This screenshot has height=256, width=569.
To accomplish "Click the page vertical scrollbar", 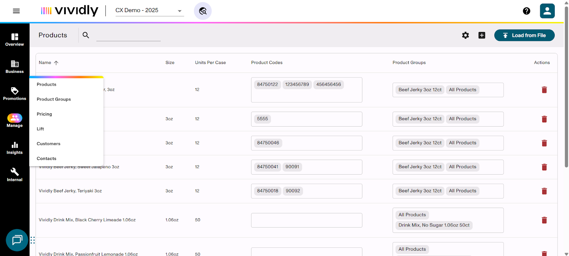I will pos(566,85).
